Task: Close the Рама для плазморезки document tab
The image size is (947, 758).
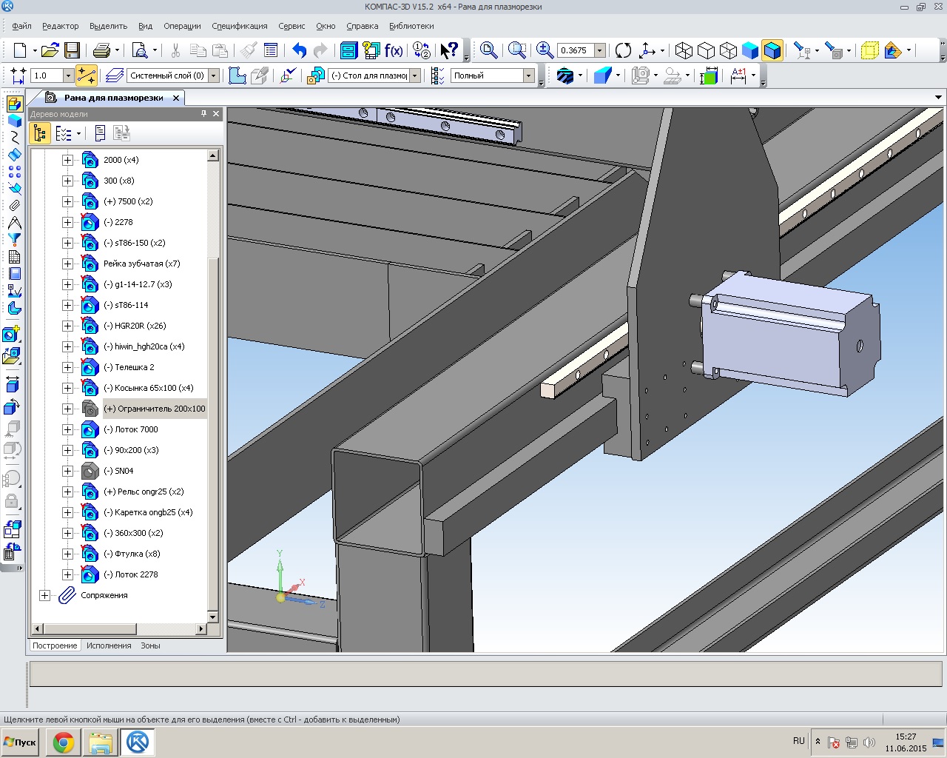Action: (x=176, y=98)
